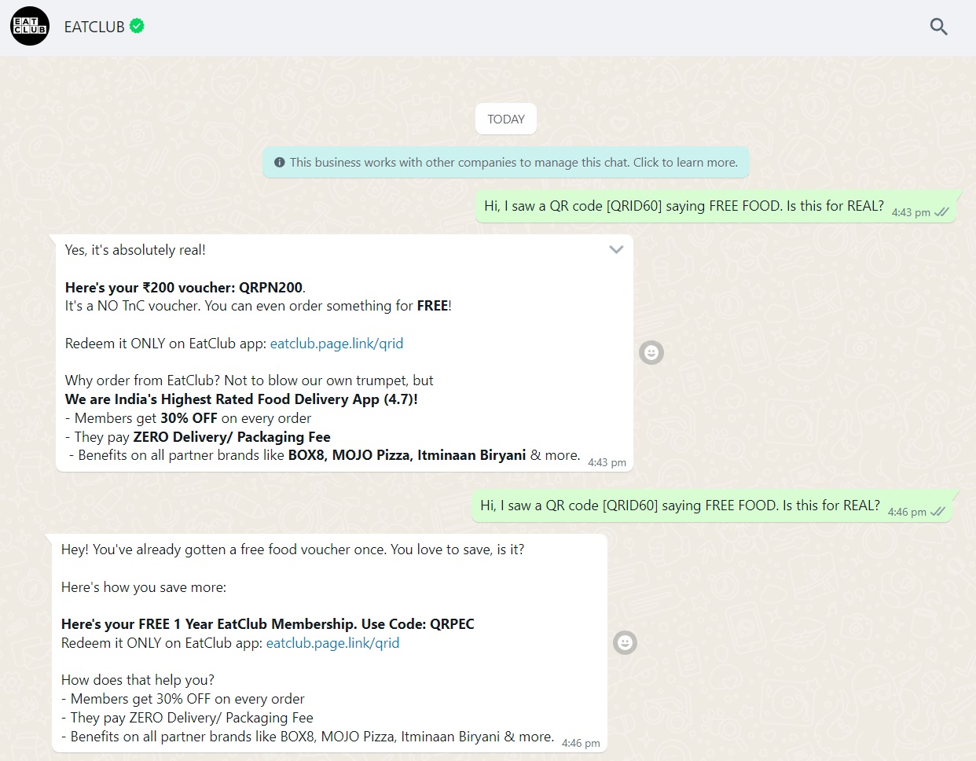Select the sent message timestamped 4:43 pm
Viewport: 976px width, 761px height.
point(716,207)
